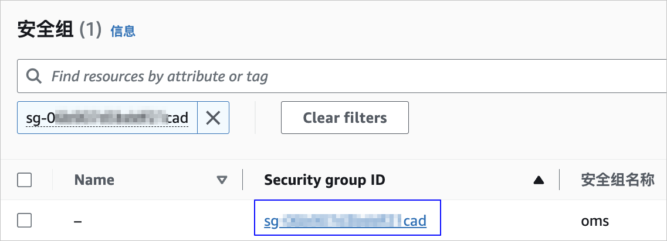Select the 安全组名称 column header

617,180
